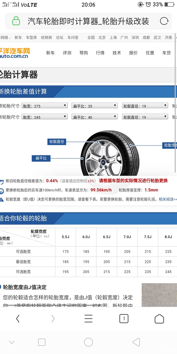177x354 pixels.
Task: Open the browser hamburger menu
Action: [x=88, y=319]
